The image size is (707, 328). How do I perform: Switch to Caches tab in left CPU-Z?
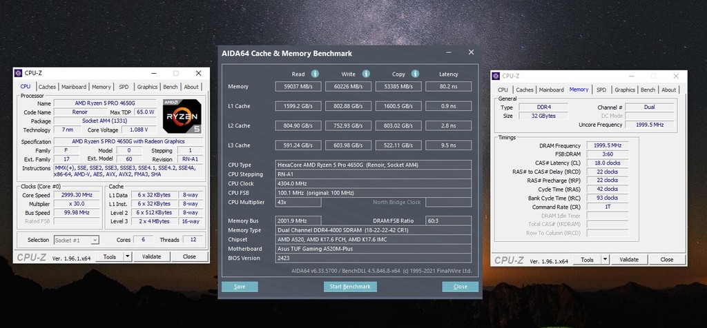[47, 87]
